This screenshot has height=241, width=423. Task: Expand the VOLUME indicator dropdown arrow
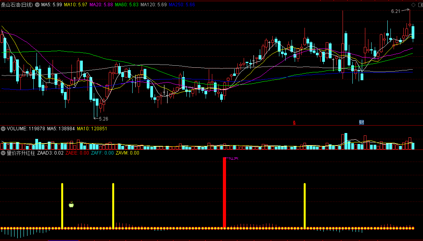[x=3, y=129]
